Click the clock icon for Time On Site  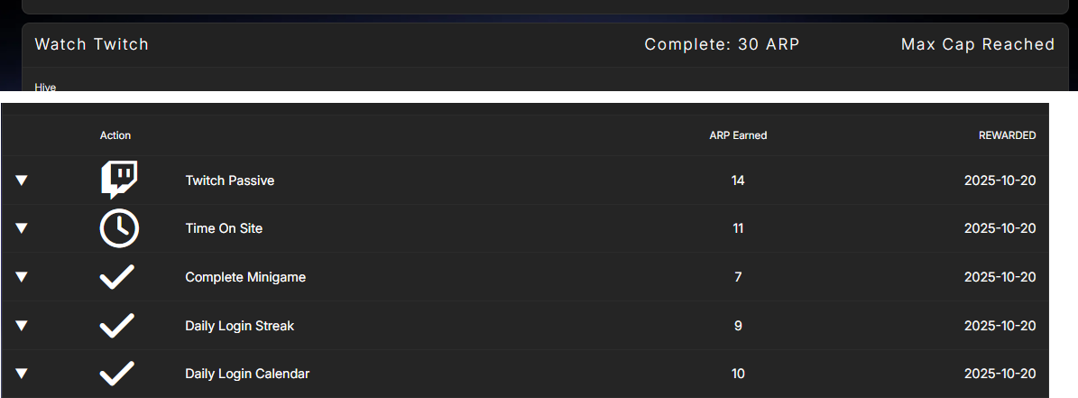tap(118, 228)
